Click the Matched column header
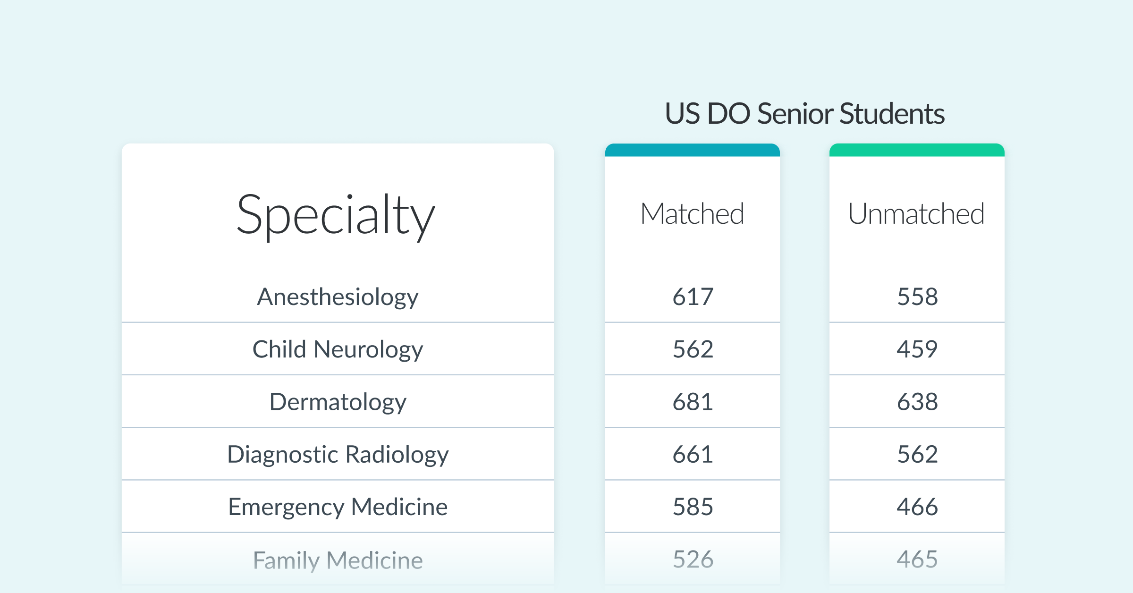 click(x=692, y=214)
